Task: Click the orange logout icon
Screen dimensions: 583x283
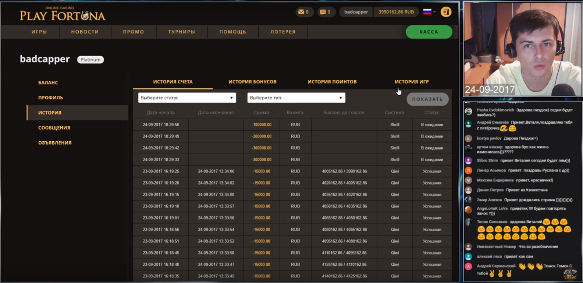Action: point(446,12)
